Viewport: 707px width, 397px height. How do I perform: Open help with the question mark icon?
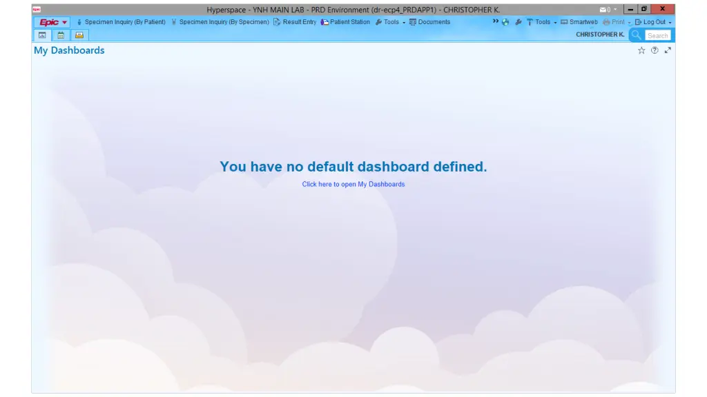coord(655,50)
